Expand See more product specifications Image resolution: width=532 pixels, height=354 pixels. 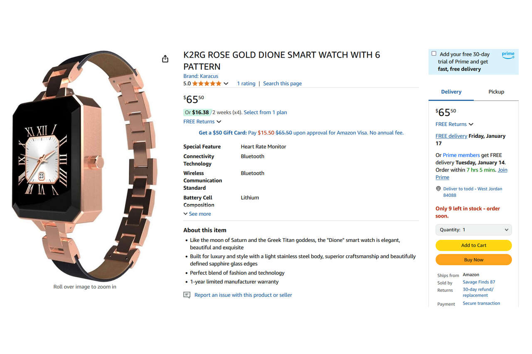coord(197,214)
